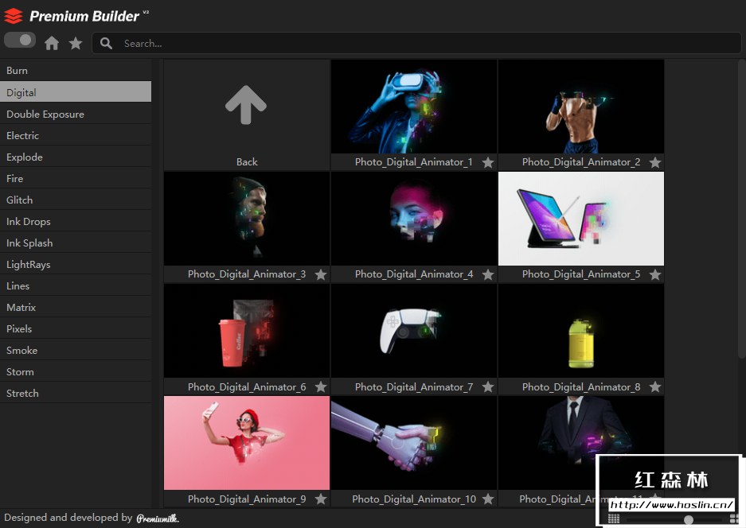Choose the game controller thumbnail
746x528 pixels.
[414, 331]
